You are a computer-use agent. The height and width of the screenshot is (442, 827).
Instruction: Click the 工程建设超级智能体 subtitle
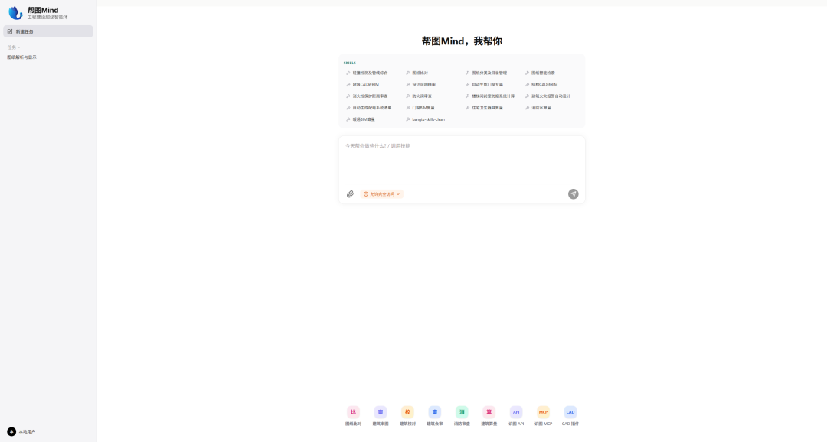click(47, 18)
